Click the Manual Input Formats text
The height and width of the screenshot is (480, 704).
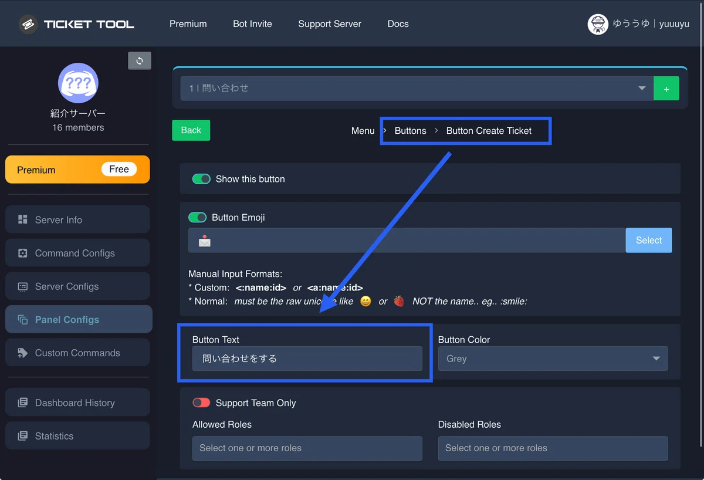pos(235,273)
